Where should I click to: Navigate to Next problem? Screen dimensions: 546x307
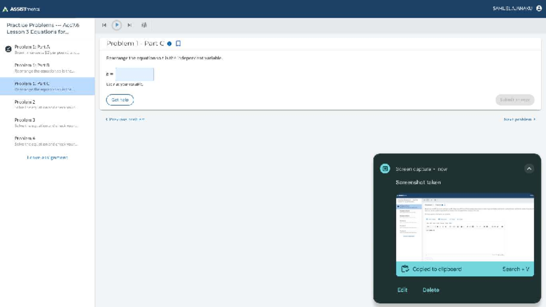coord(519,119)
